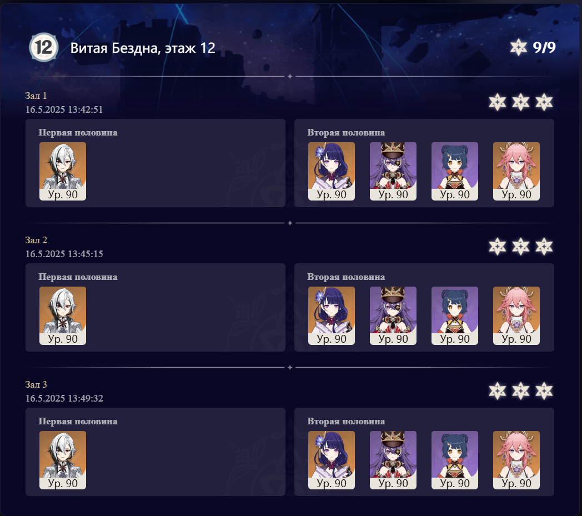
Task: Click the 9/9 total stars icon
Action: point(519,47)
